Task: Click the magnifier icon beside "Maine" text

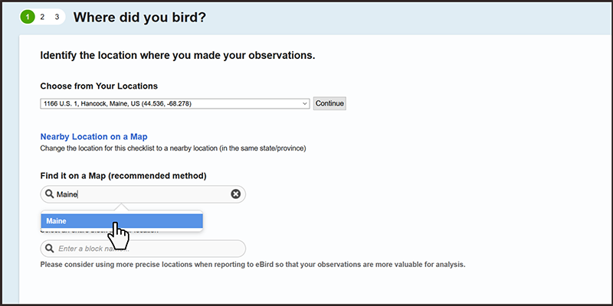Action: (50, 194)
